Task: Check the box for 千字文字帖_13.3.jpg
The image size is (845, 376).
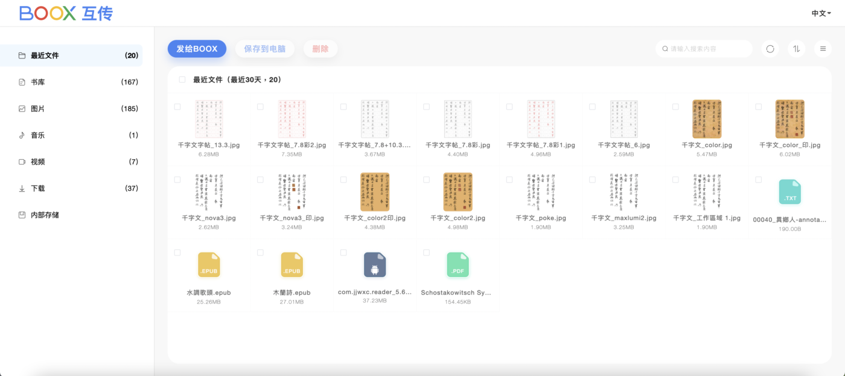Action: [177, 107]
